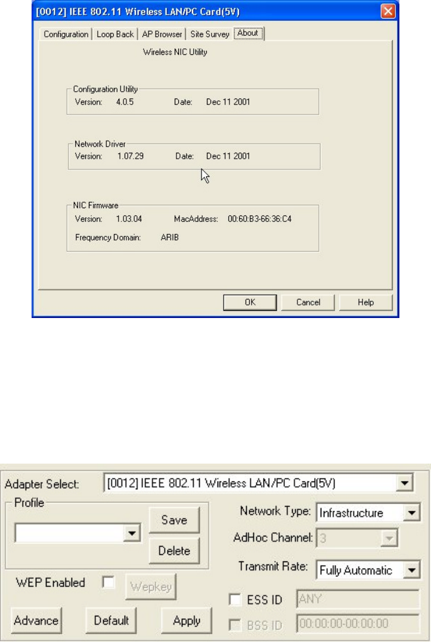
Task: Expand the Network Type dropdown
Action: coord(411,513)
